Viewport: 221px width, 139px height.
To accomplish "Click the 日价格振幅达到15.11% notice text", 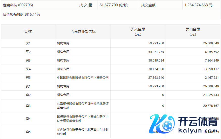I will 21,14.
